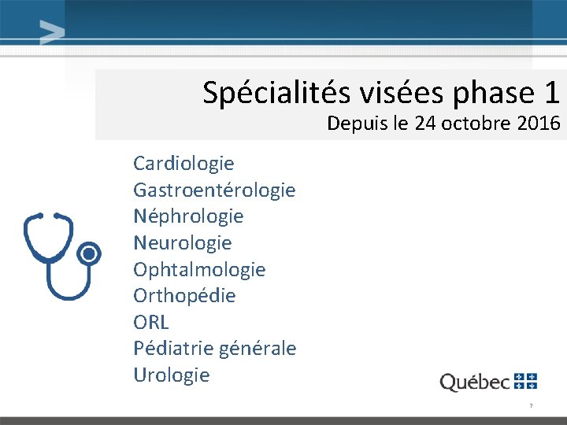Click the Québec fleur-de-lis flag emblem
This screenshot has width=567, height=425.
(525, 381)
